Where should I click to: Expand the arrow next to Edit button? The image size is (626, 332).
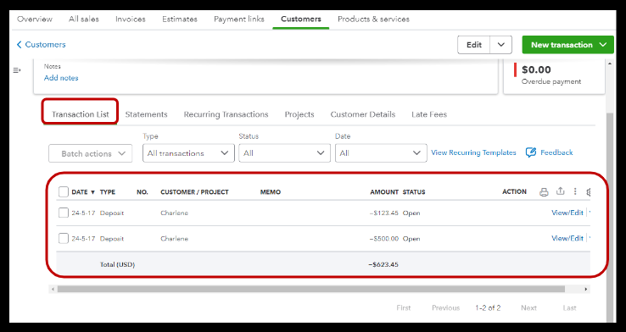pyautogui.click(x=501, y=45)
